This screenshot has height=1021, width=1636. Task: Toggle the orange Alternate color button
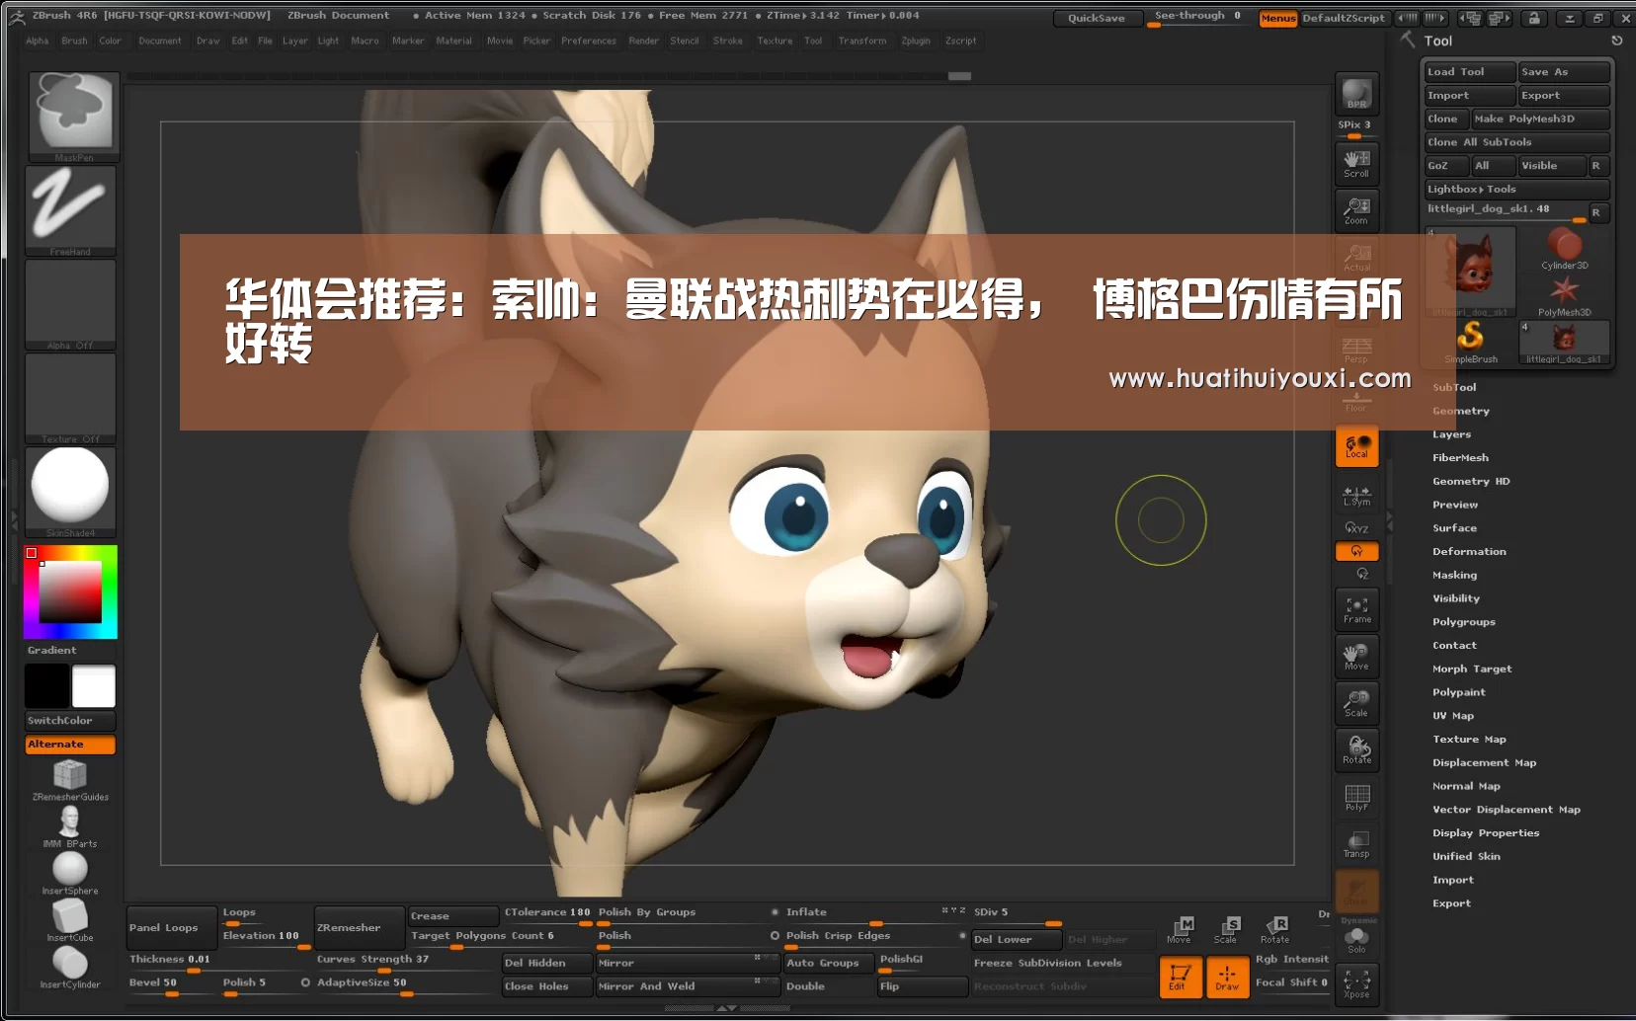[70, 745]
